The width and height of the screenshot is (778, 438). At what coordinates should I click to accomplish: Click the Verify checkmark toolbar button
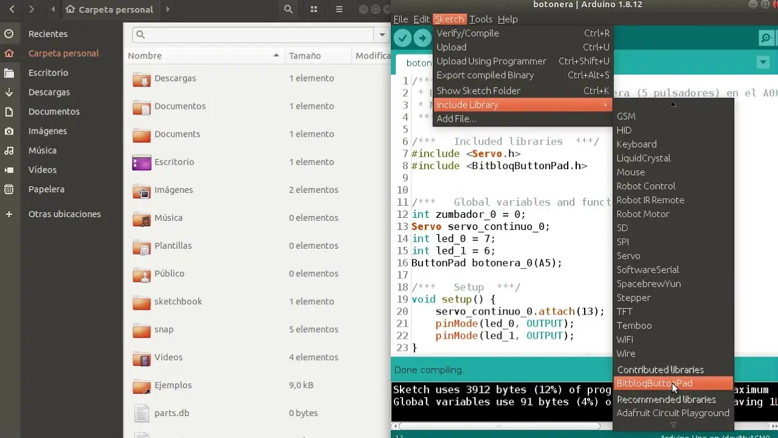tap(402, 38)
